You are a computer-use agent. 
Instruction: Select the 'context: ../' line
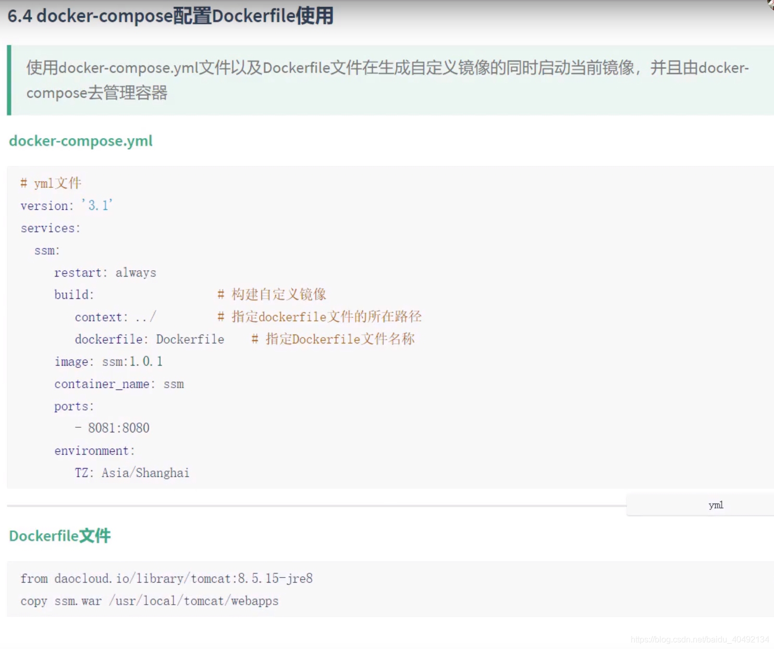[115, 317]
